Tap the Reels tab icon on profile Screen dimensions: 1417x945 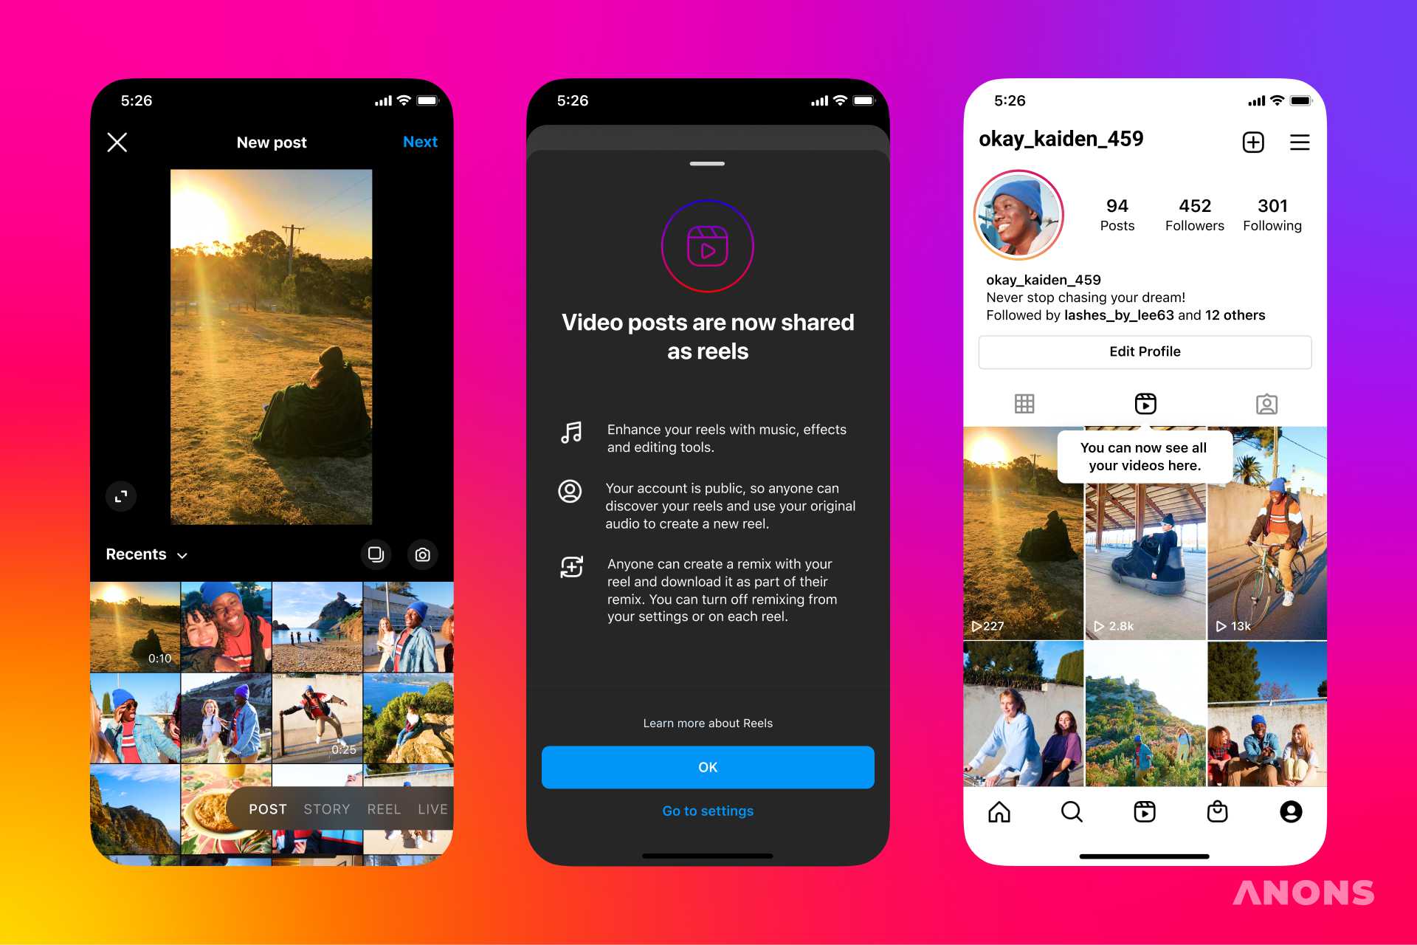pos(1144,404)
